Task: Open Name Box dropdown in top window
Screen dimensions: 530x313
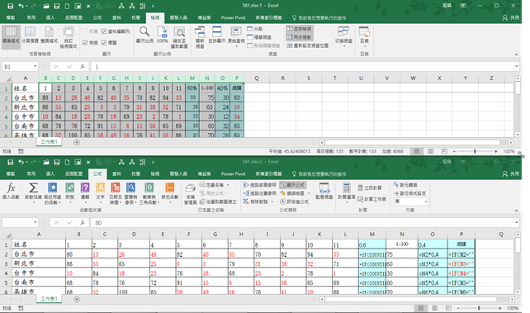Action: [x=35, y=67]
